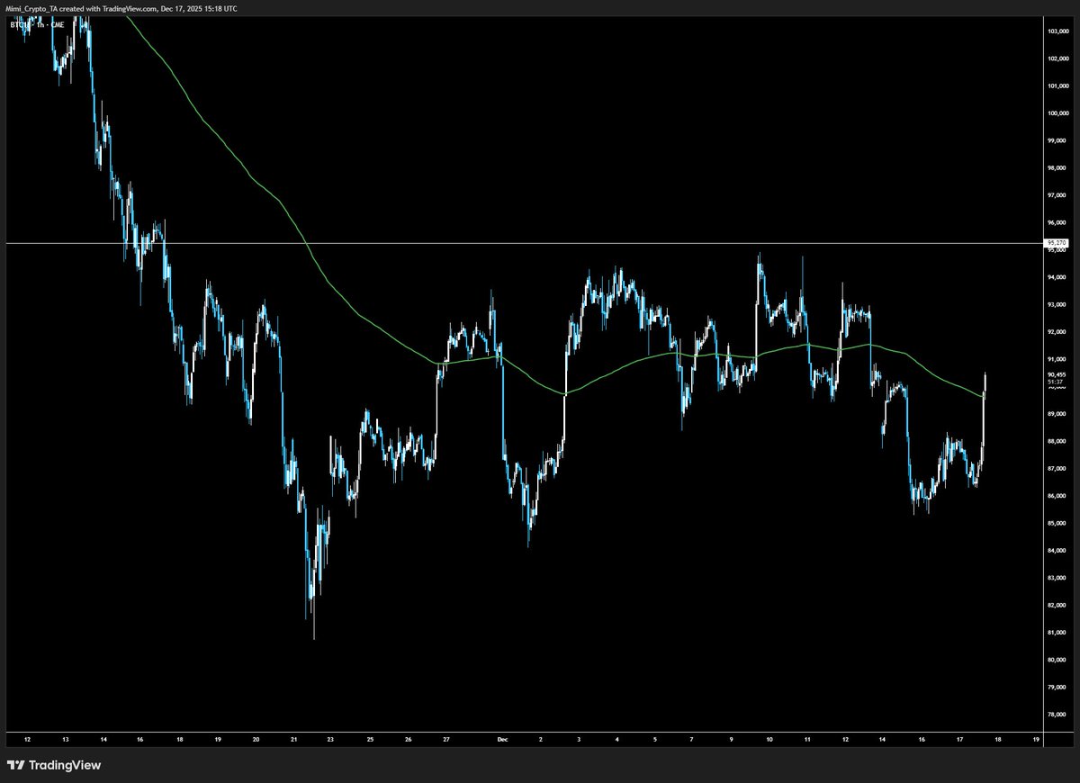Click the 7 date on the time axis
Viewport: 1080px width, 783px height.
(x=692, y=739)
